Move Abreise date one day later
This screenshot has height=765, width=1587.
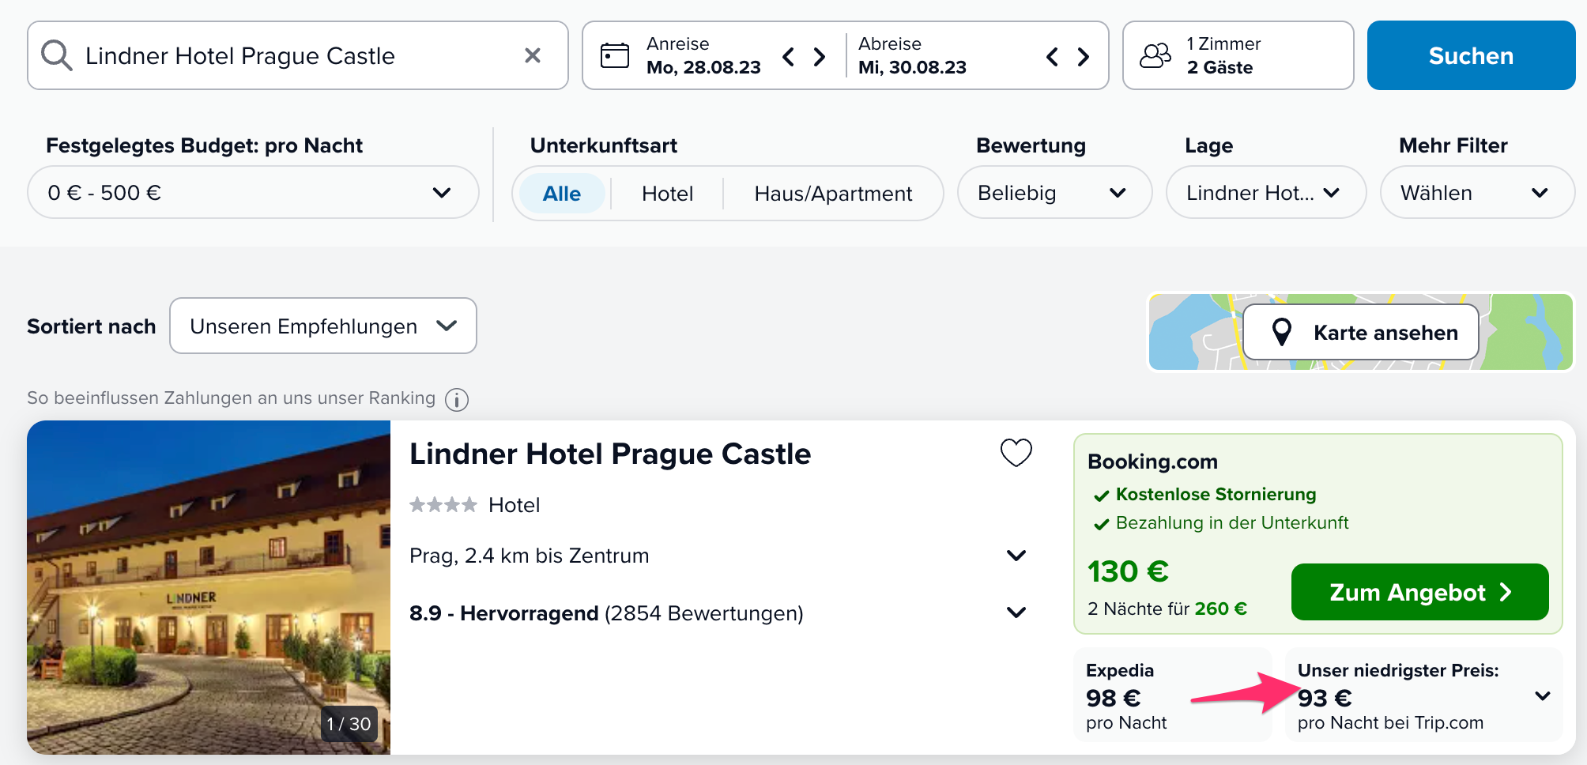1084,56
